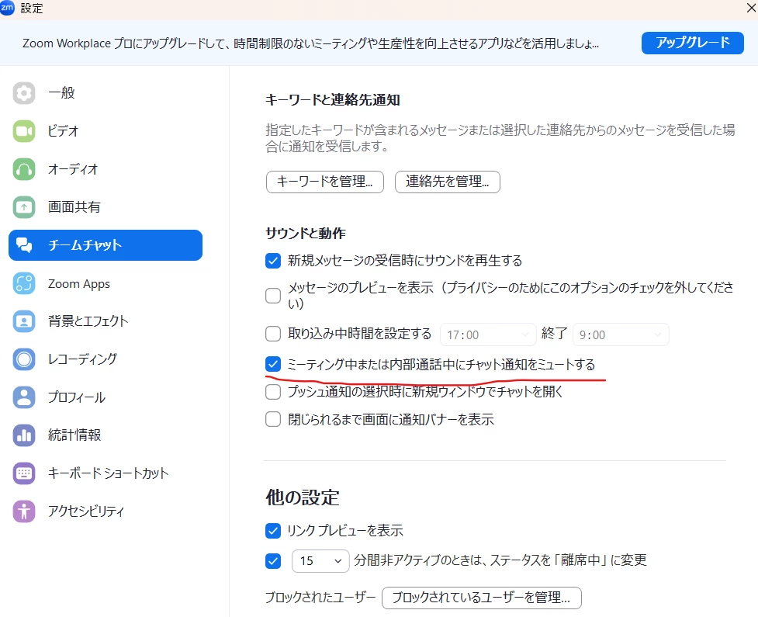
Task: Click キーワードを管理... button
Action: (325, 182)
